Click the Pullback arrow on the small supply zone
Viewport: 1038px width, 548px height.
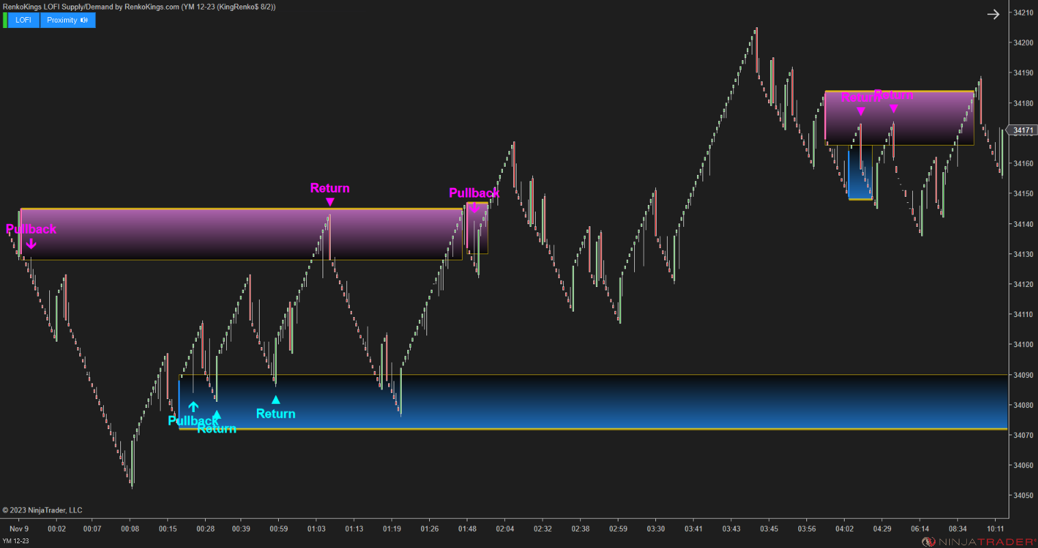(475, 206)
